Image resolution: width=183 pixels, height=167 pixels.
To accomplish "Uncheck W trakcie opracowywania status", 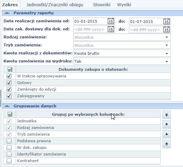I will point(9,76).
